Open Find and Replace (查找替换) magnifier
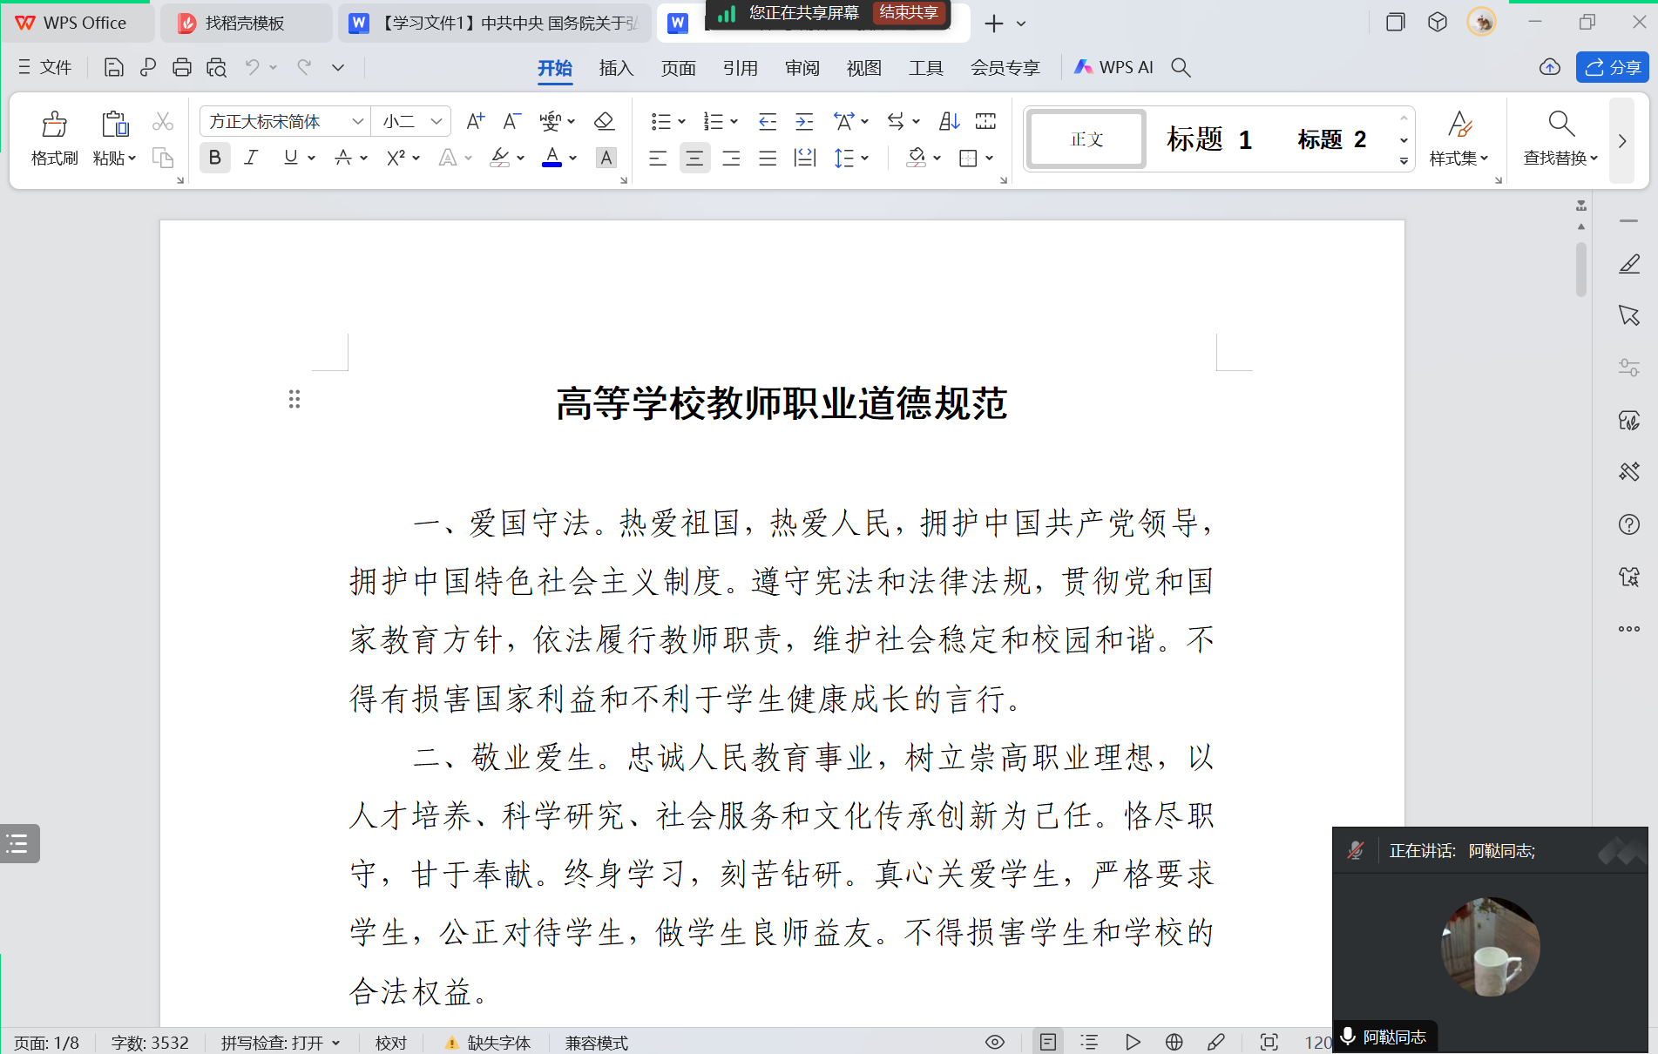This screenshot has height=1054, width=1658. pos(1560,125)
